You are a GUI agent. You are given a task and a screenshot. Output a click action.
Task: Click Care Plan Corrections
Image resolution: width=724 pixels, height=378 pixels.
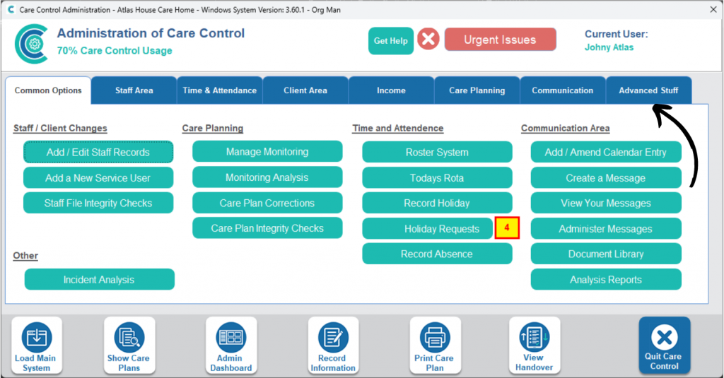tap(267, 203)
